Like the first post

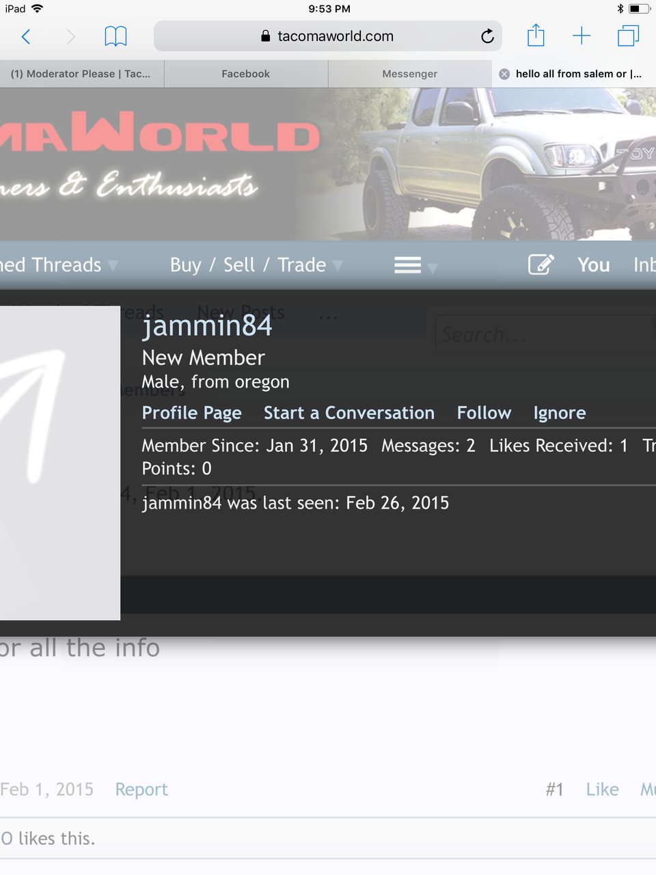[602, 790]
